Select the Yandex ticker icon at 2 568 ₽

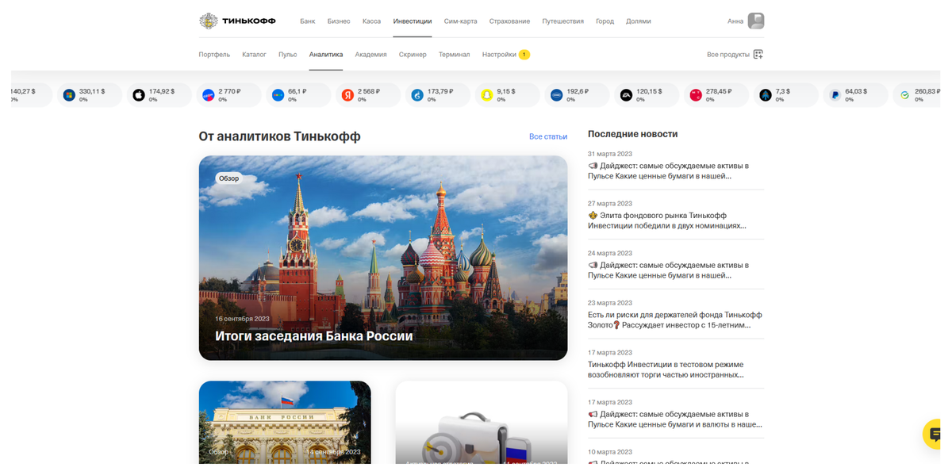[x=347, y=95]
